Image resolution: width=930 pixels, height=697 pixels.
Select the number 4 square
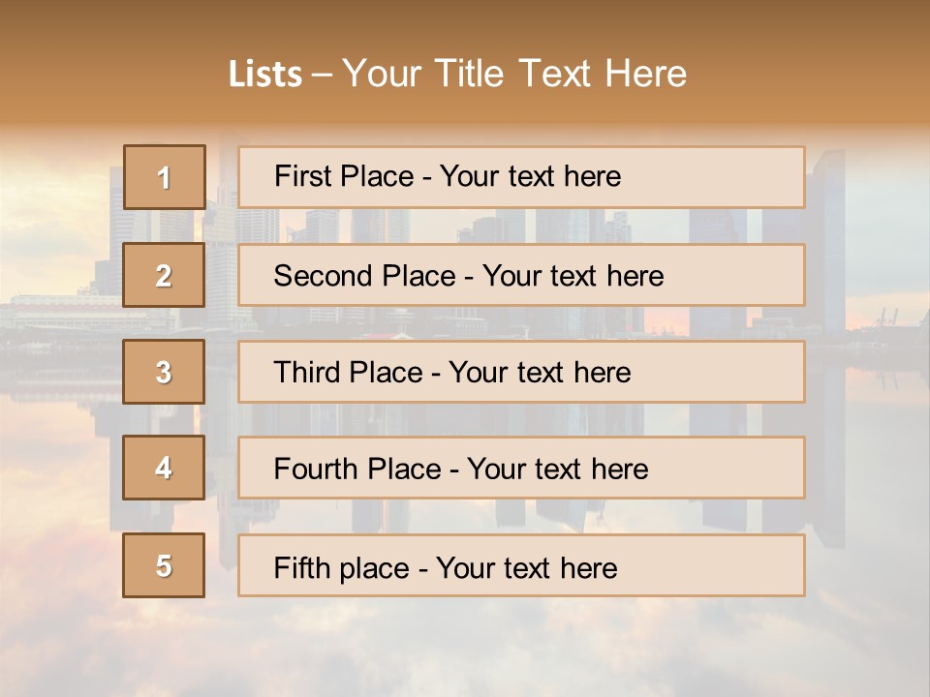(x=164, y=468)
